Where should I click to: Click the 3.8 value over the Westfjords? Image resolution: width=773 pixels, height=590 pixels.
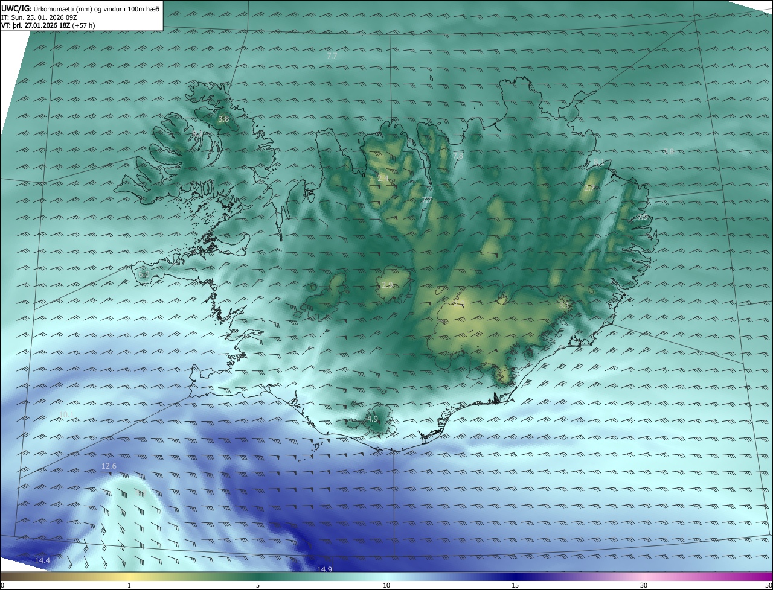click(x=223, y=119)
